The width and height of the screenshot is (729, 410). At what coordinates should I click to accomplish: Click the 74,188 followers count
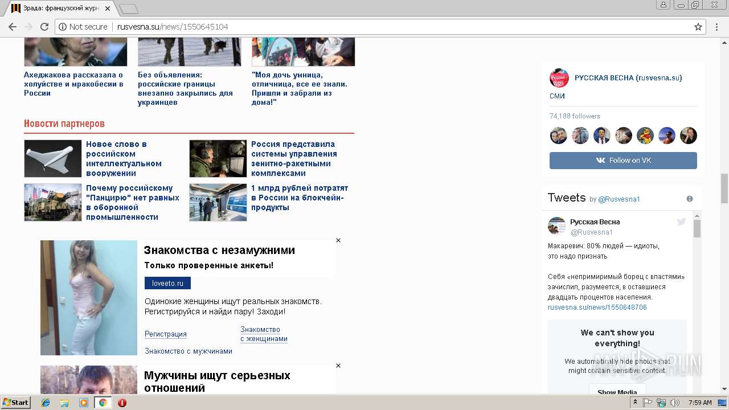coord(575,116)
